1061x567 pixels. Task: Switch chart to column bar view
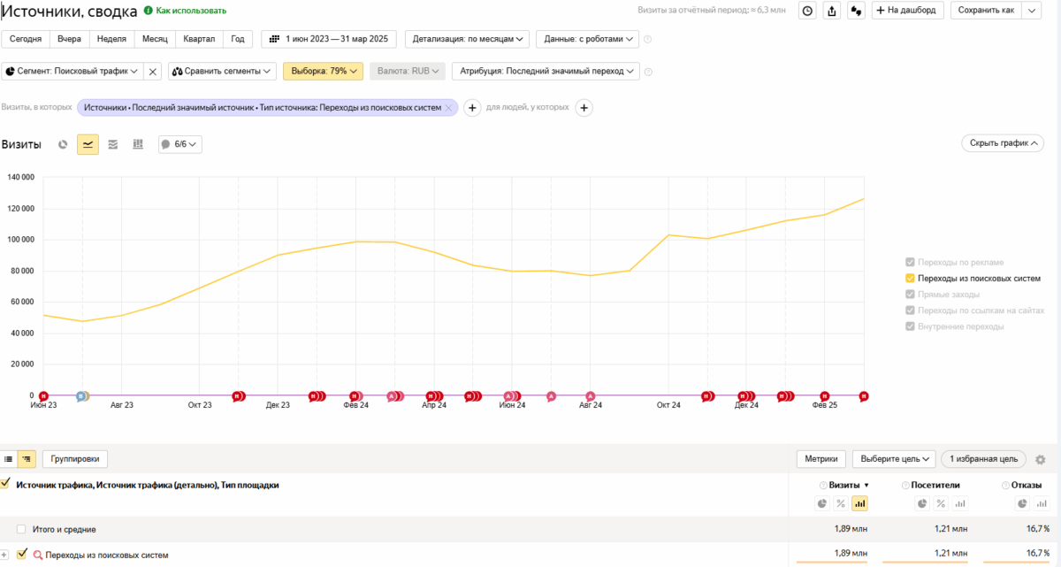coord(138,144)
